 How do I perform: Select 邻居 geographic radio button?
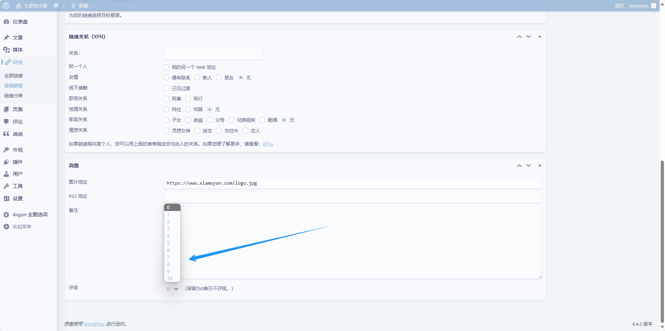188,109
